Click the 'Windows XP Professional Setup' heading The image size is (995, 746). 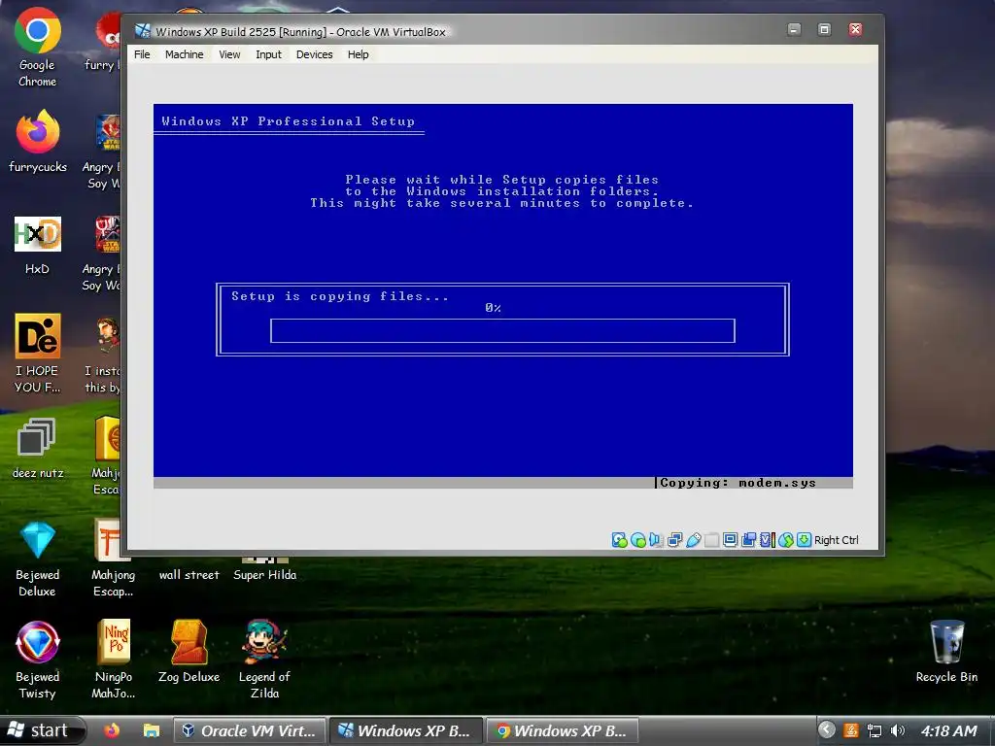click(x=288, y=121)
